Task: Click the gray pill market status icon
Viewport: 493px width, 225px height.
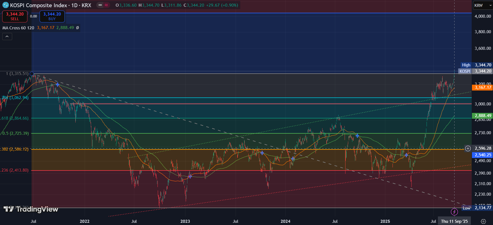Action: pos(100,5)
